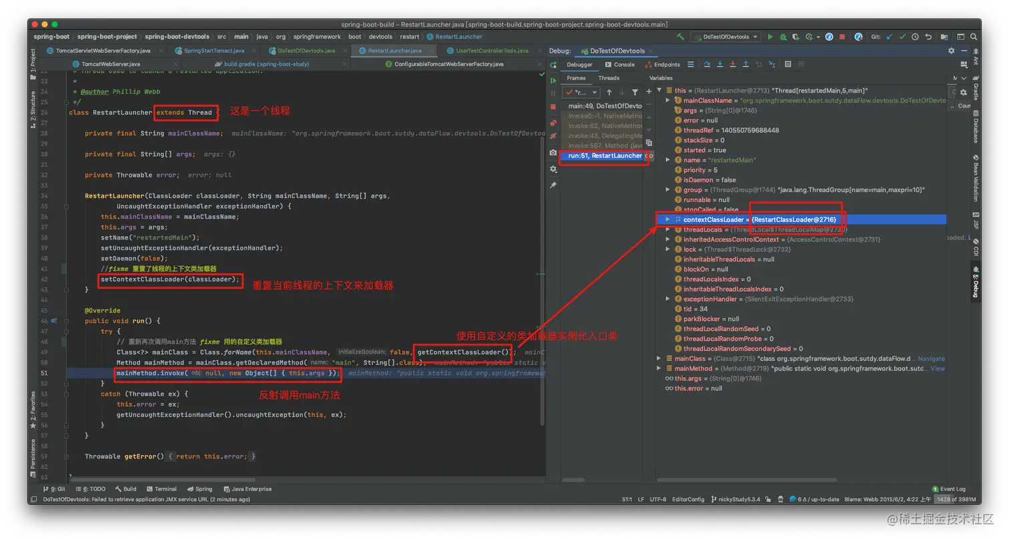This screenshot has height=541, width=1009.
Task: Click the Git rollback arrow icon
Action: [928, 37]
